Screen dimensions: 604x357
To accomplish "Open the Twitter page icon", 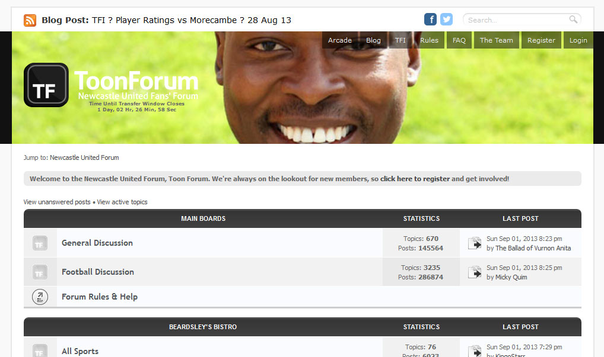I will click(446, 19).
